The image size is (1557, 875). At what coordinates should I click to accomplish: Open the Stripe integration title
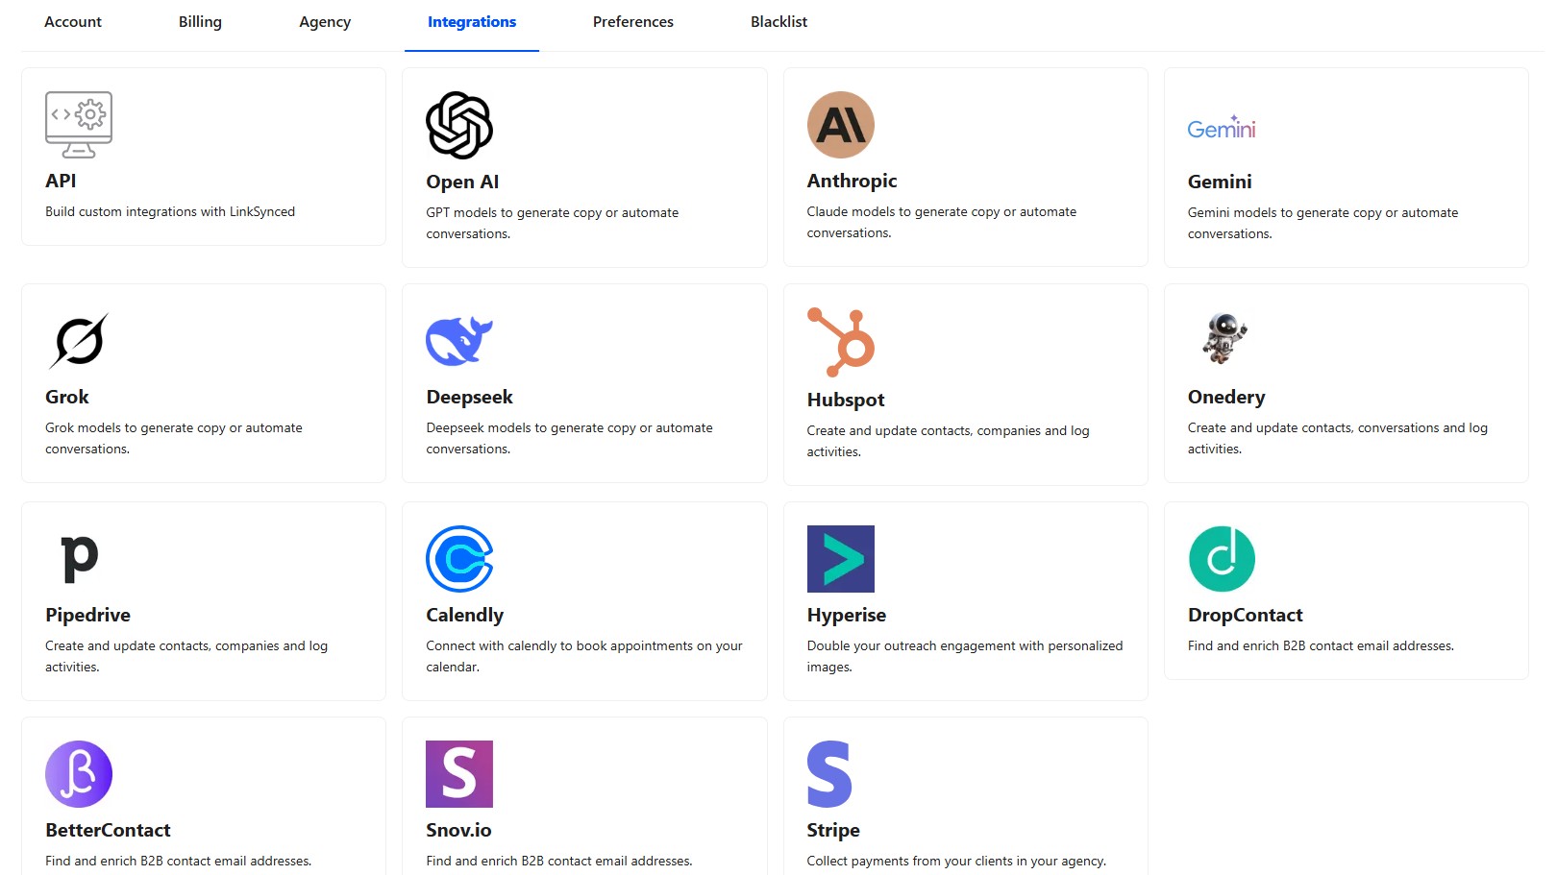click(x=833, y=831)
